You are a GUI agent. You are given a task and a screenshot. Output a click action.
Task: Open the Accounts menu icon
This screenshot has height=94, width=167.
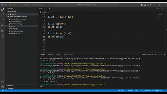3,81
